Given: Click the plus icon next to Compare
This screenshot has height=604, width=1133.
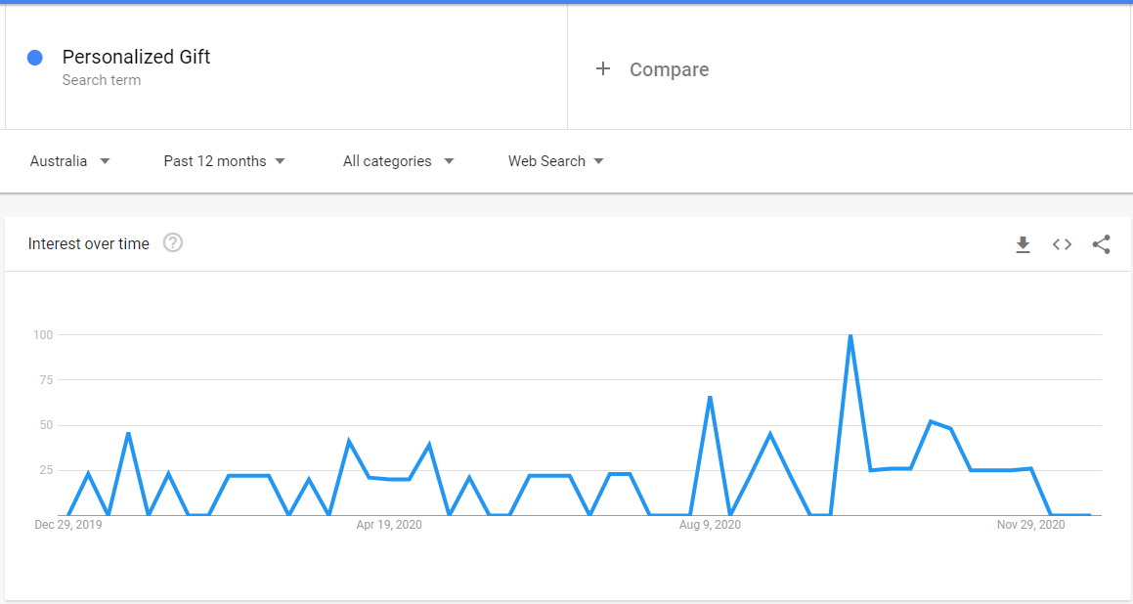Looking at the screenshot, I should [x=603, y=68].
